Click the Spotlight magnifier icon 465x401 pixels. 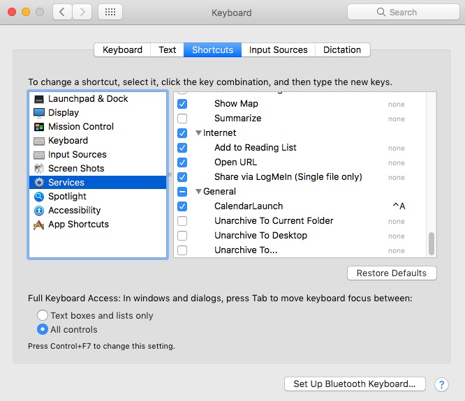point(39,197)
